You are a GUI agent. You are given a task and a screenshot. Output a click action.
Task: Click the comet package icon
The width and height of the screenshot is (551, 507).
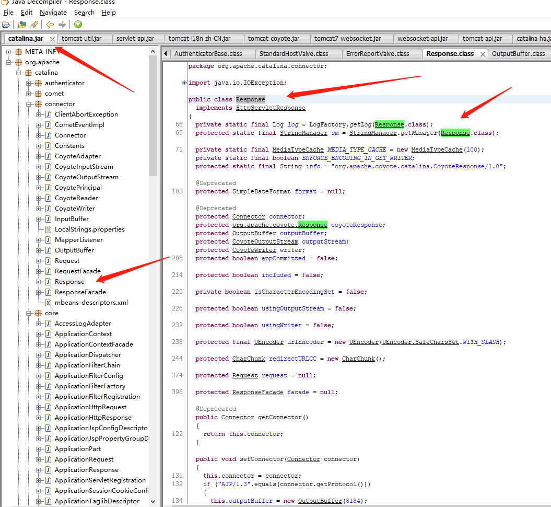pyautogui.click(x=38, y=94)
